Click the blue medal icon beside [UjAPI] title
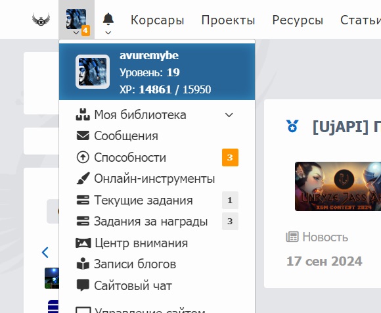The height and width of the screenshot is (313, 381). tap(292, 126)
